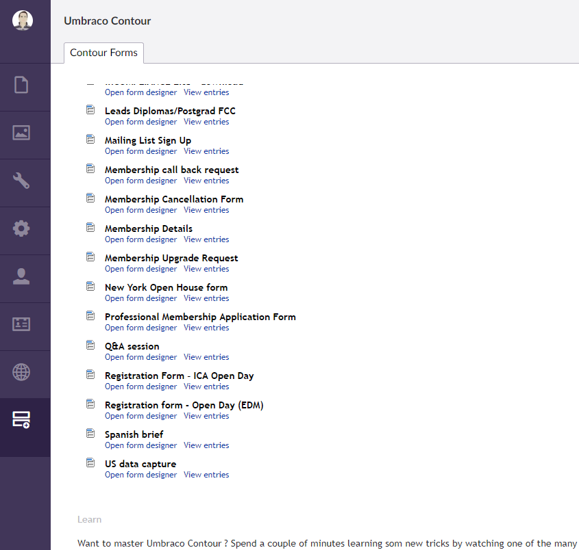Viewport: 579px width, 550px height.
Task: View entries for Registration form - Open Day (EDM)
Action: point(206,416)
